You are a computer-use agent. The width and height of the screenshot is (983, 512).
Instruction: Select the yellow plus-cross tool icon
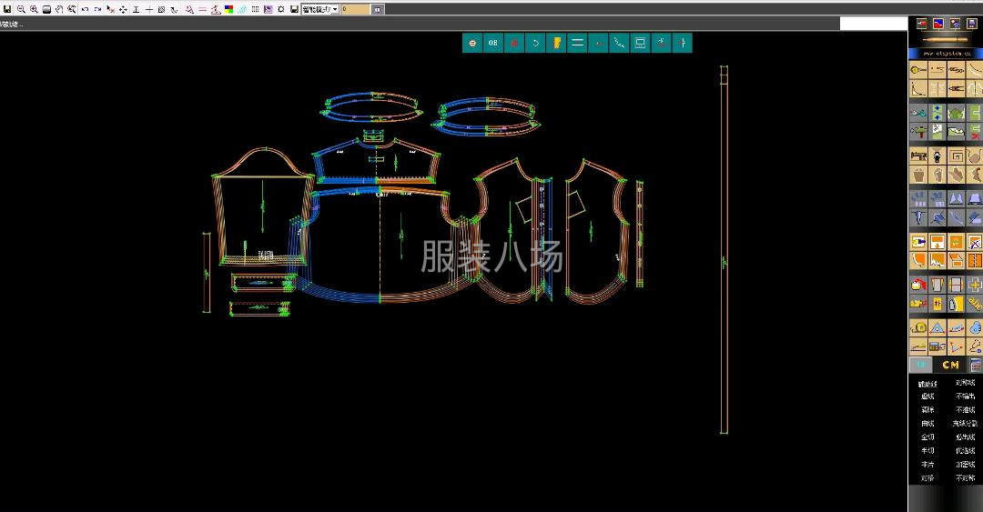click(x=974, y=284)
